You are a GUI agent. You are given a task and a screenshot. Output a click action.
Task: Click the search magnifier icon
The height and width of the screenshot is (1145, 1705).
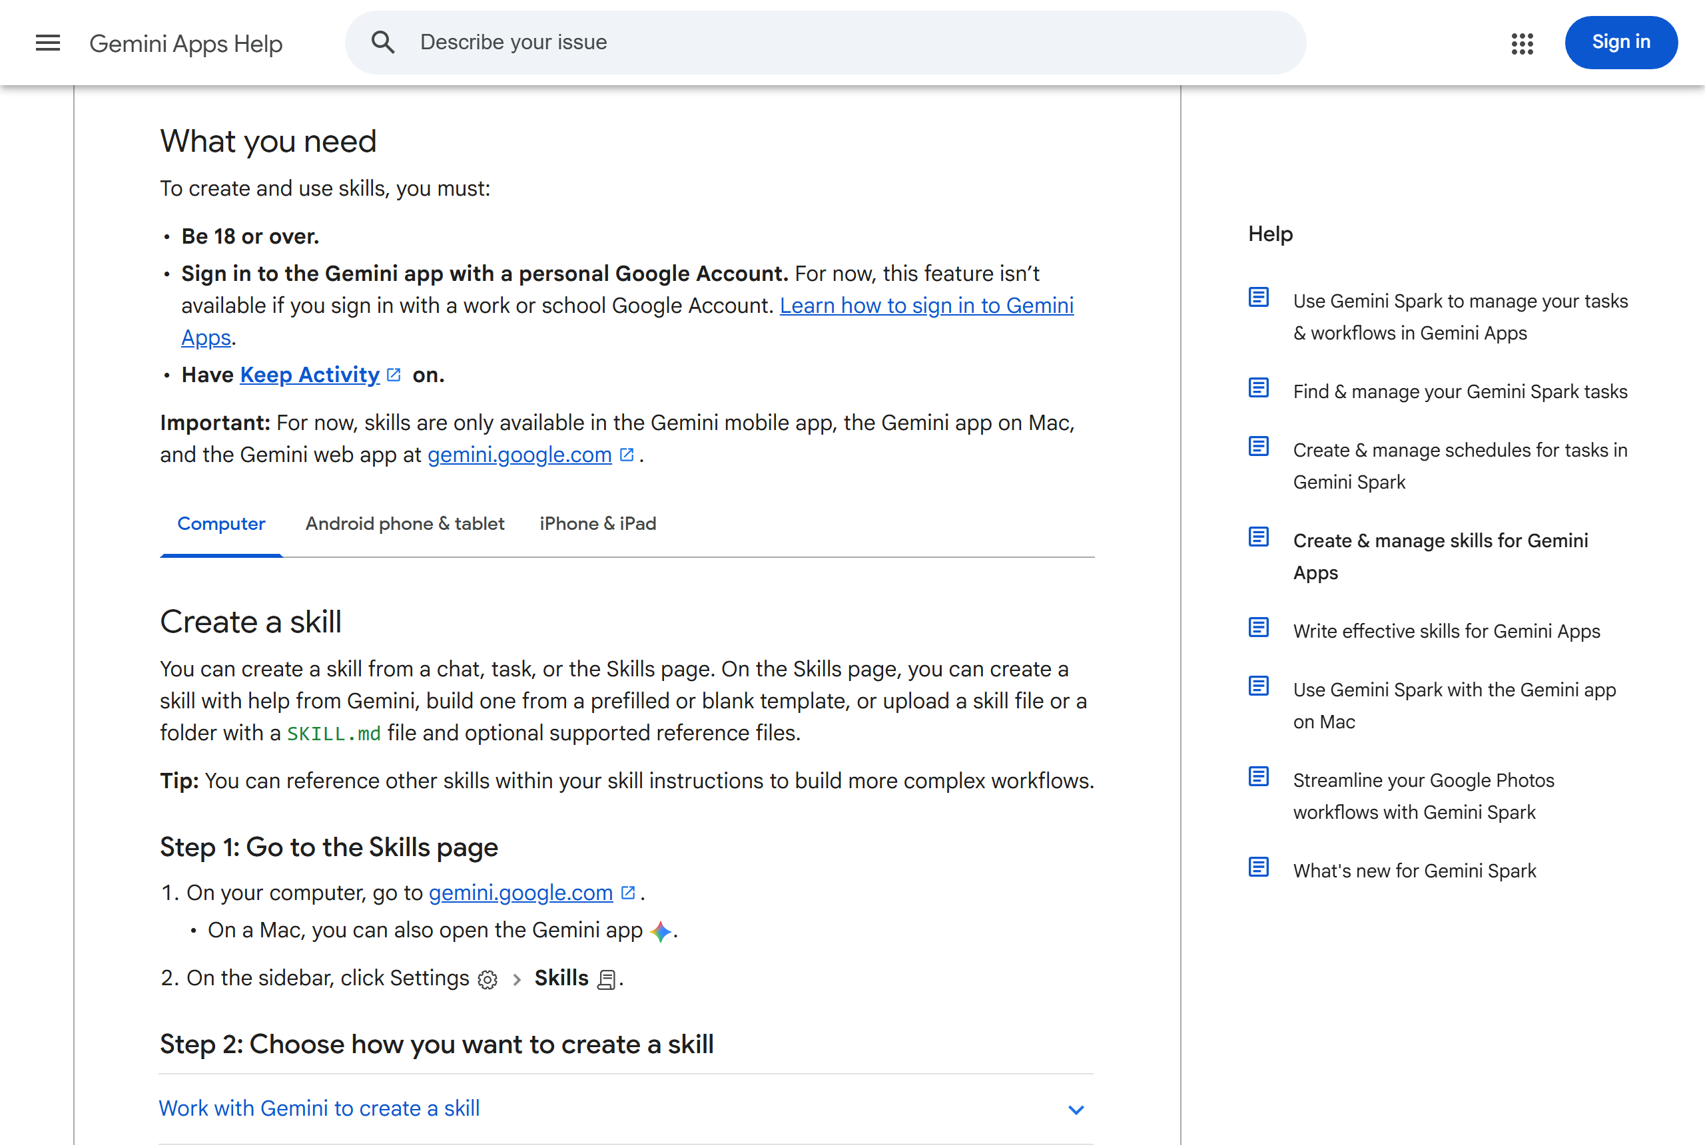pyautogui.click(x=383, y=43)
